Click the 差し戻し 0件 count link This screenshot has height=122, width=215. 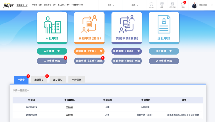coord(68,5)
